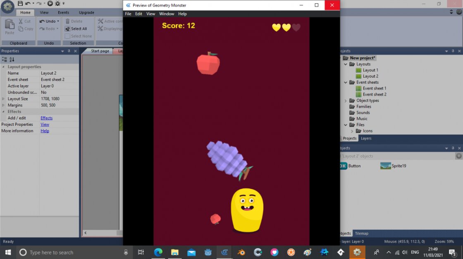Click the Effects link under Add / edit
This screenshot has width=463, height=259.
tap(46, 118)
